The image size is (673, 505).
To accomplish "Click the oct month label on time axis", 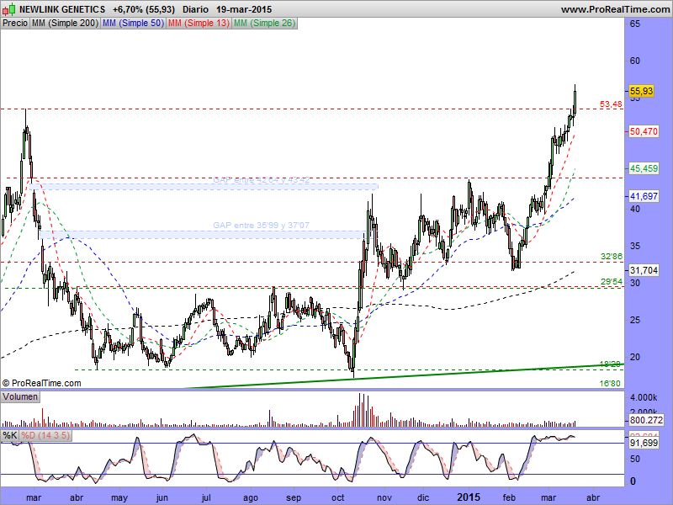I will click(x=338, y=497).
